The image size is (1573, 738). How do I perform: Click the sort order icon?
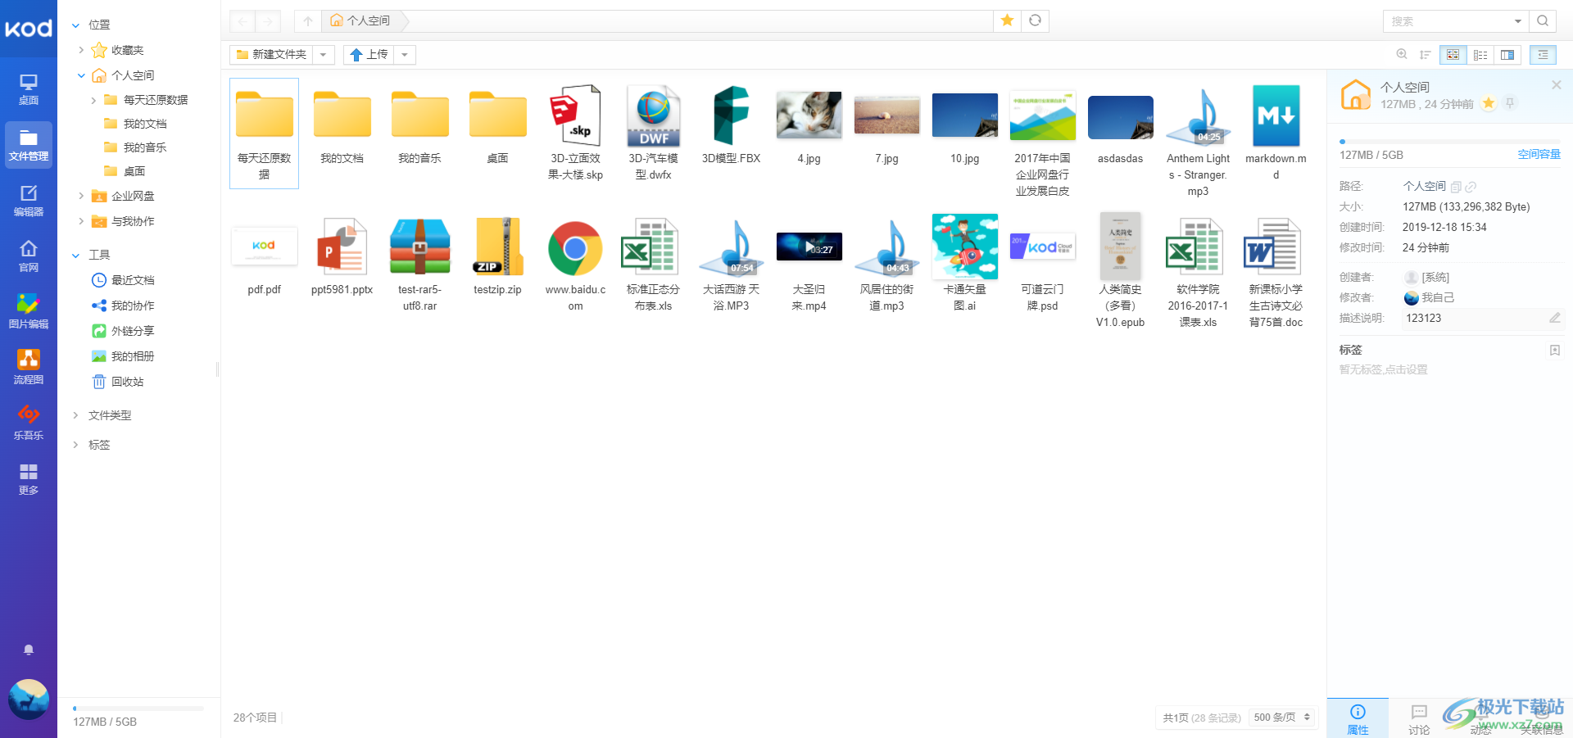[1426, 55]
